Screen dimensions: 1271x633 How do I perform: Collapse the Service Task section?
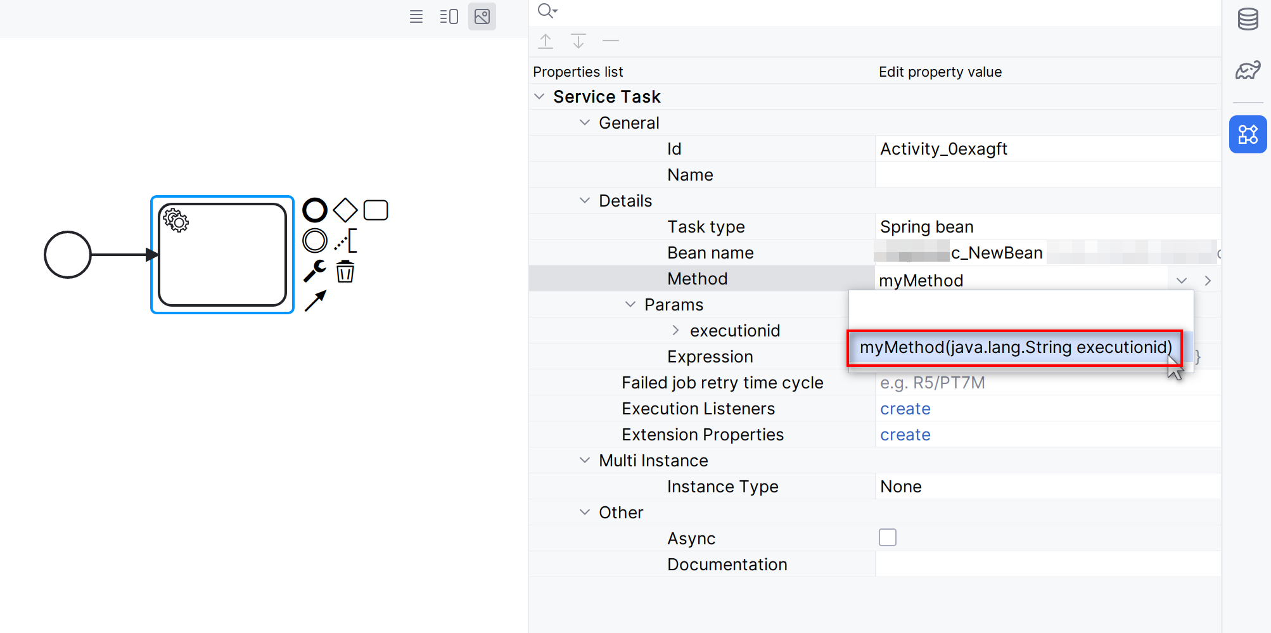pyautogui.click(x=539, y=96)
